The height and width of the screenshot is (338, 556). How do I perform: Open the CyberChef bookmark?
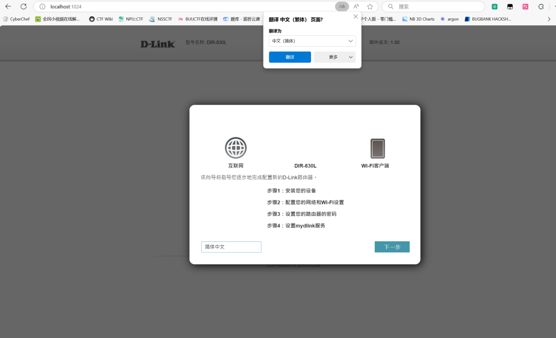click(16, 19)
